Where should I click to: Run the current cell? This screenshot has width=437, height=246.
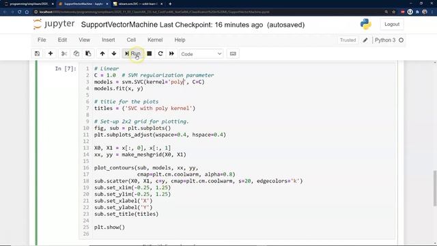132,53
